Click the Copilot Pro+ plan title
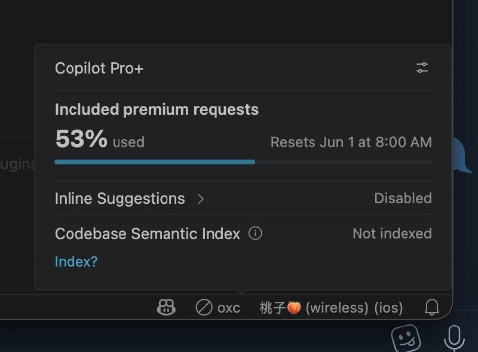Image resolution: width=478 pixels, height=352 pixels. (99, 68)
